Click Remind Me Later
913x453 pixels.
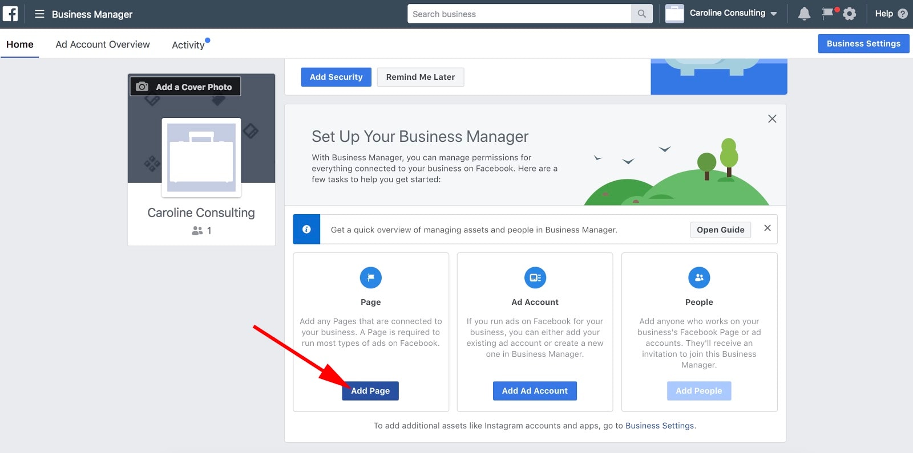coord(421,77)
